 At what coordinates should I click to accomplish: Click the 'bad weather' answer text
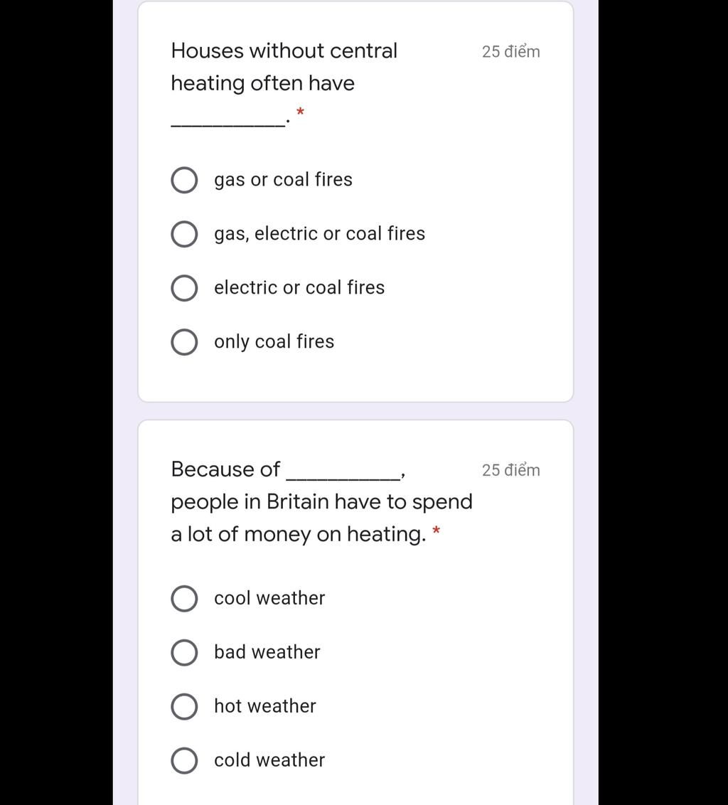(x=267, y=652)
